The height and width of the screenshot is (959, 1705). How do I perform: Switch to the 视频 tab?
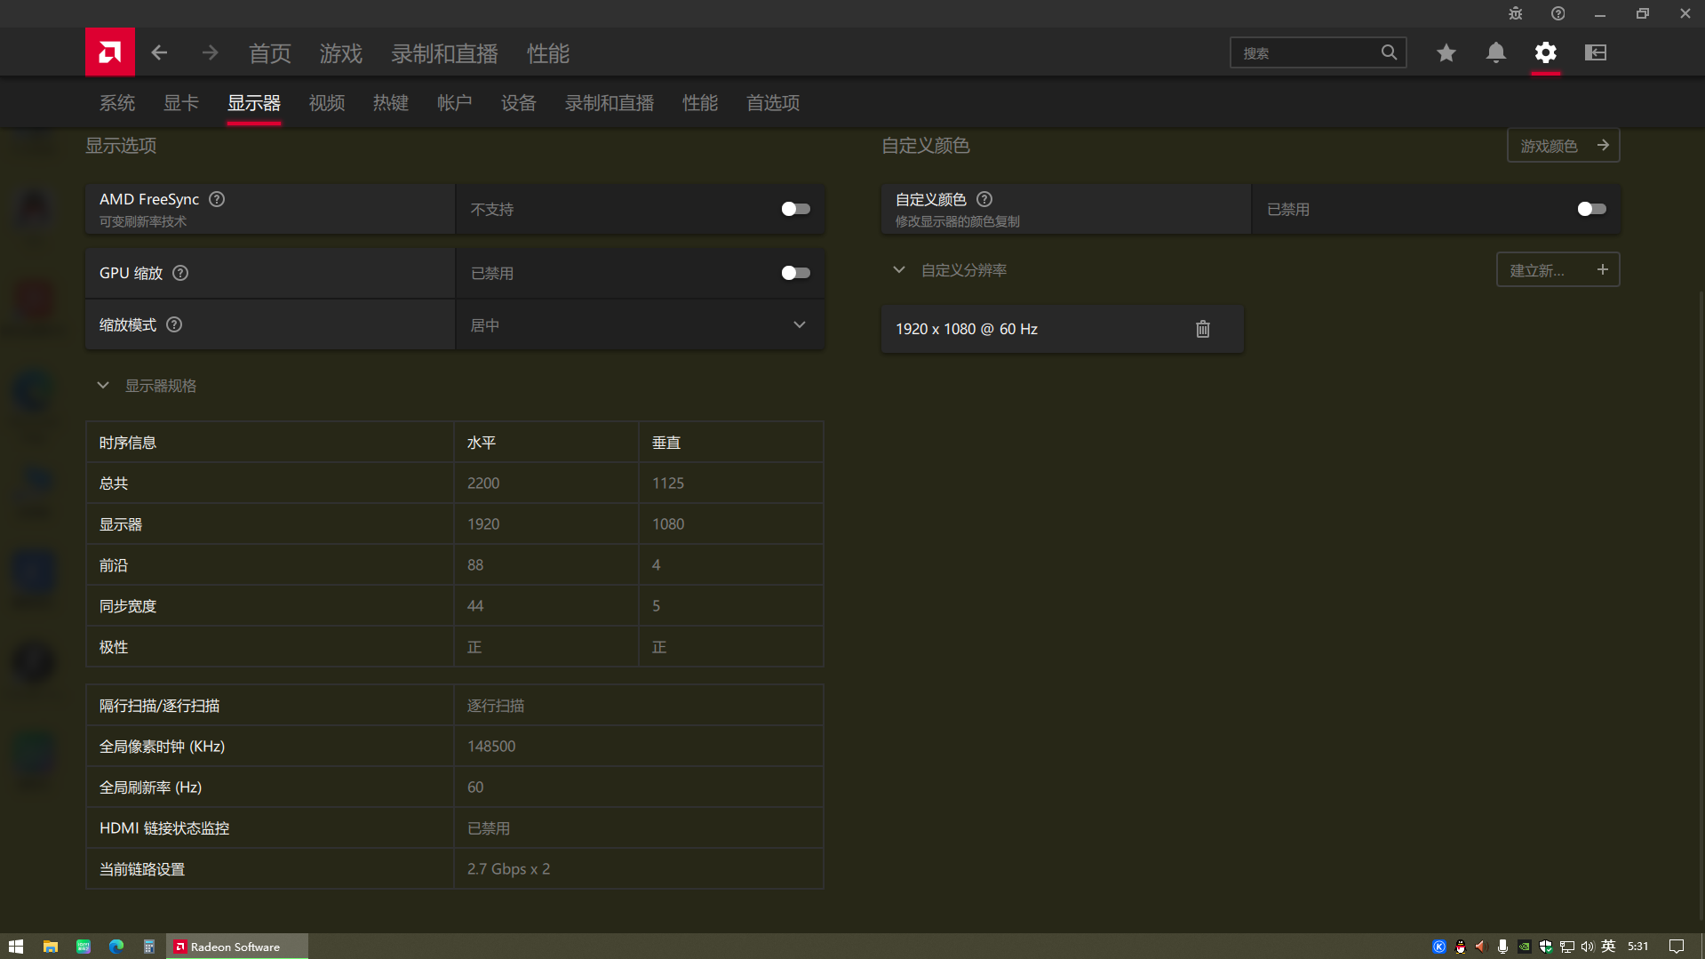pos(326,102)
